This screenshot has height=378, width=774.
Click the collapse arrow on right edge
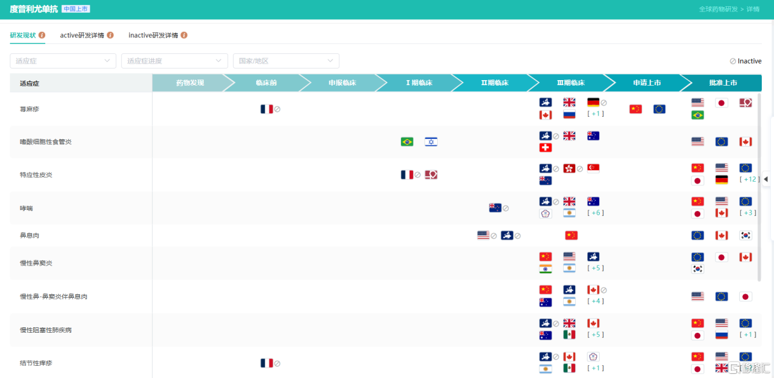pyautogui.click(x=766, y=179)
